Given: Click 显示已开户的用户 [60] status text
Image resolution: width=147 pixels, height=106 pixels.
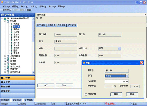Looking at the screenshot, I should coord(76,104).
